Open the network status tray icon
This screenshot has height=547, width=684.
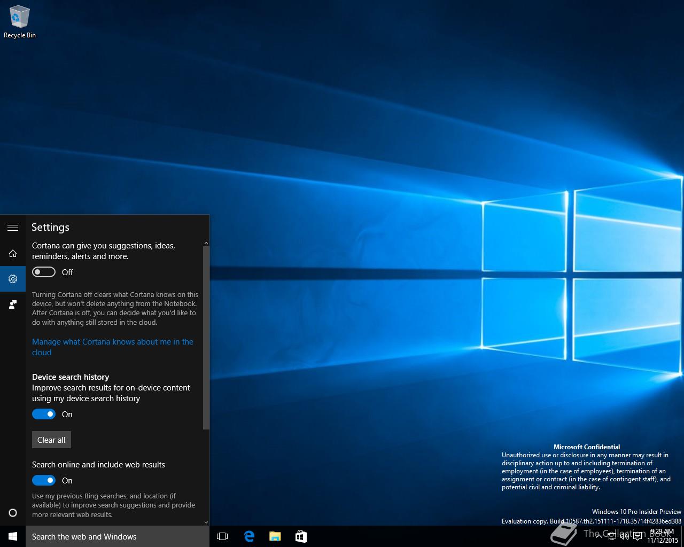(x=612, y=536)
